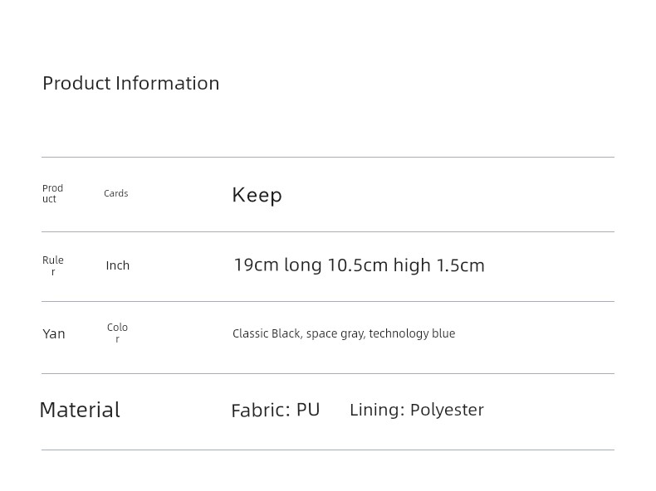Click the Product row label
This screenshot has height=491, width=656.
click(52, 193)
